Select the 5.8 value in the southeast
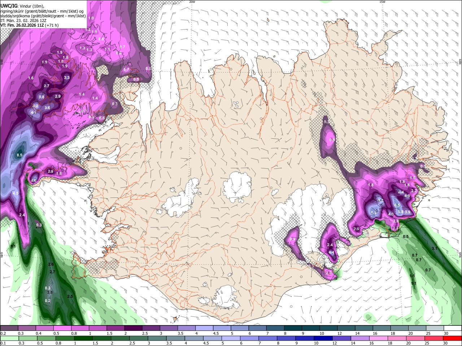 [x=400, y=212]
